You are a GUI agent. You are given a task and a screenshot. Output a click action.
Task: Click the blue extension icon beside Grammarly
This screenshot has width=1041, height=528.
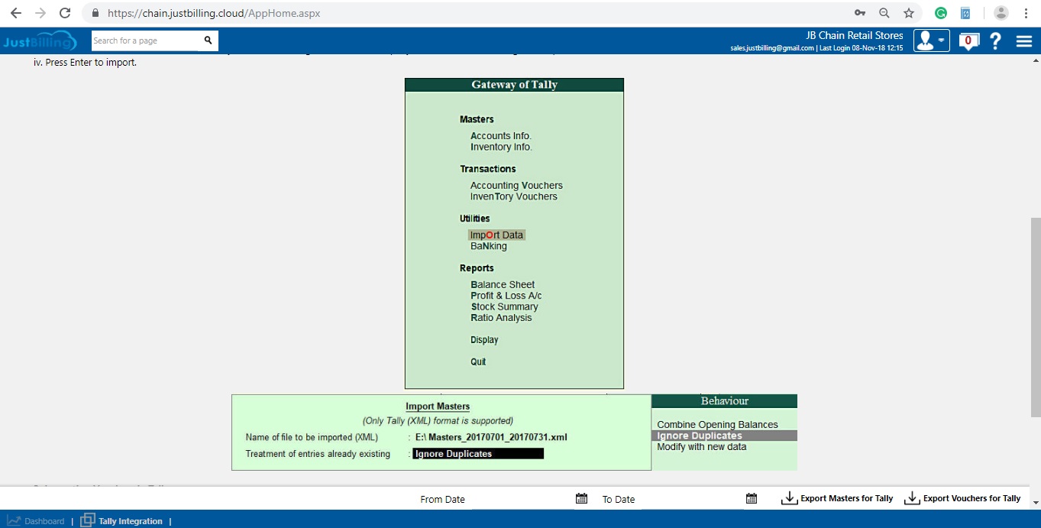click(x=965, y=13)
